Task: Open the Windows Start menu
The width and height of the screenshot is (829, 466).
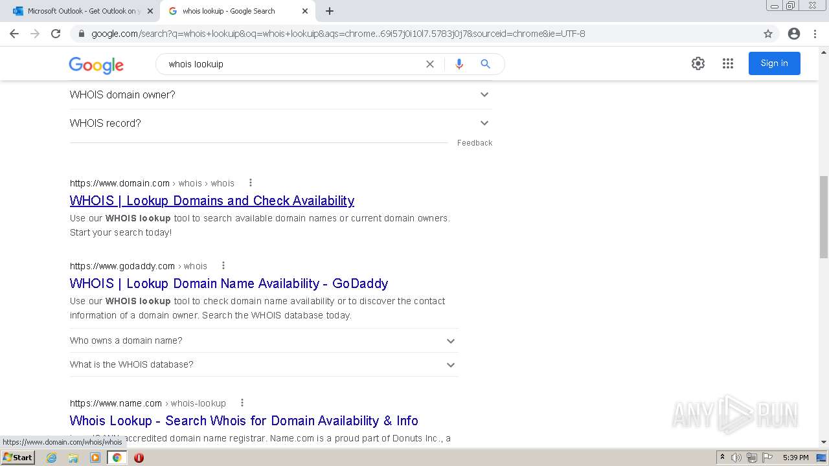Action: [x=17, y=458]
